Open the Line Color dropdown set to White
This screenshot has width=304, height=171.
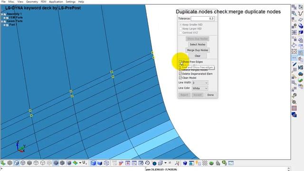click(x=200, y=88)
